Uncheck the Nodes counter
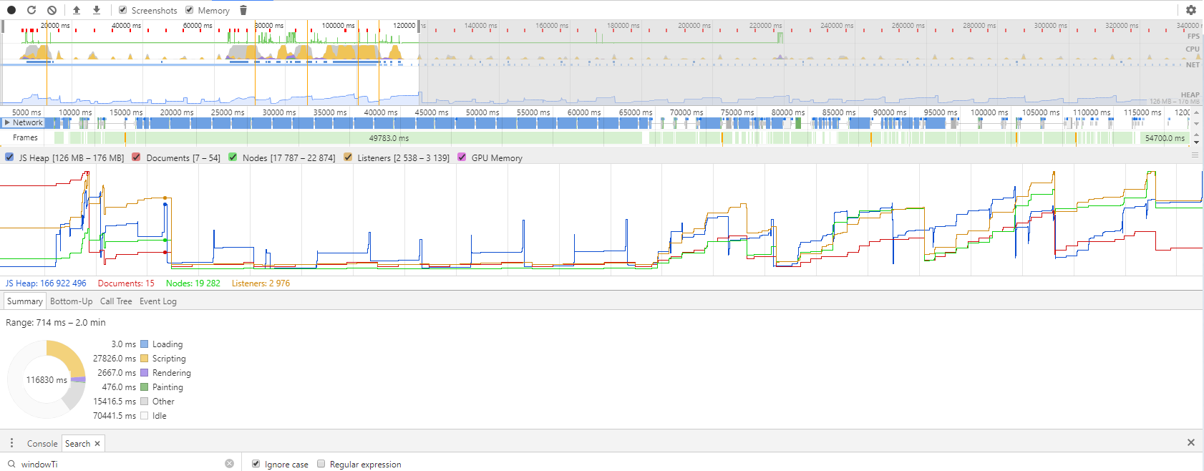Screen dimensions: 1204x471 click(x=233, y=157)
